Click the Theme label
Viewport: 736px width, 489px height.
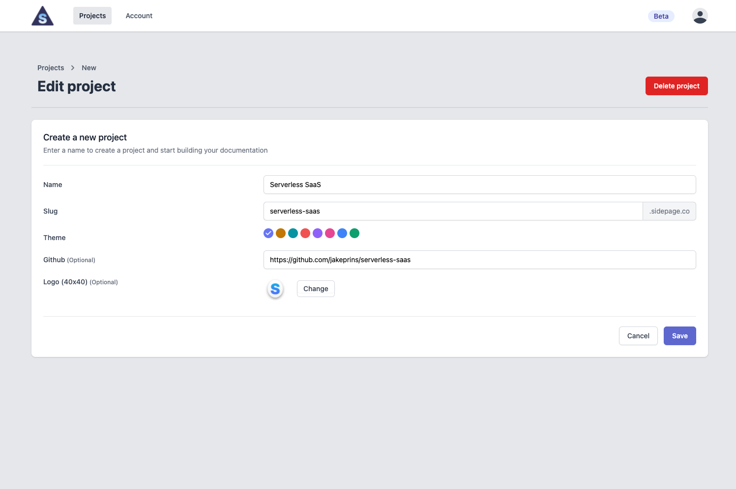[55, 238]
